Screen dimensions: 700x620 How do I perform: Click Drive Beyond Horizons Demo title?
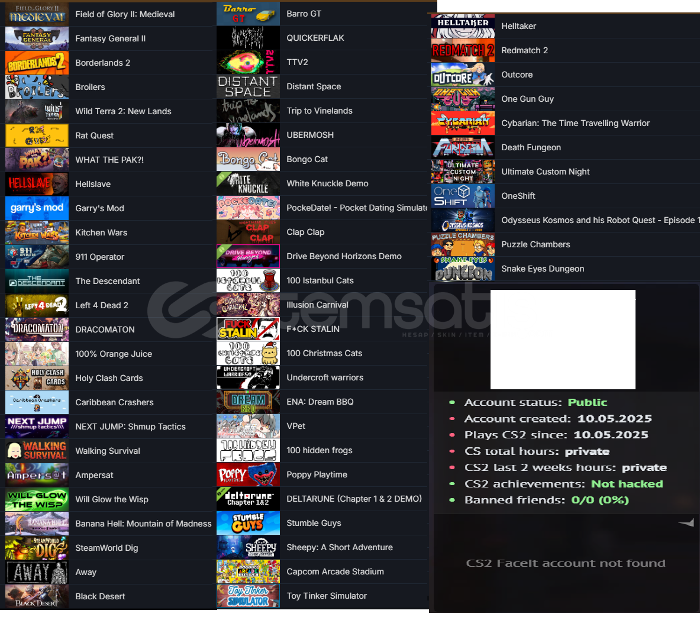coord(344,256)
